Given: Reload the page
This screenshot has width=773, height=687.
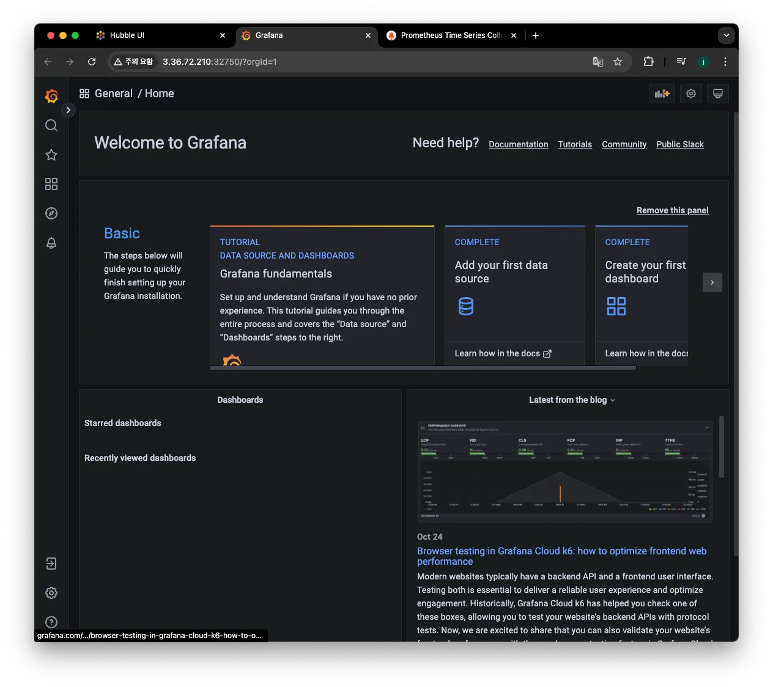Looking at the screenshot, I should pyautogui.click(x=92, y=62).
